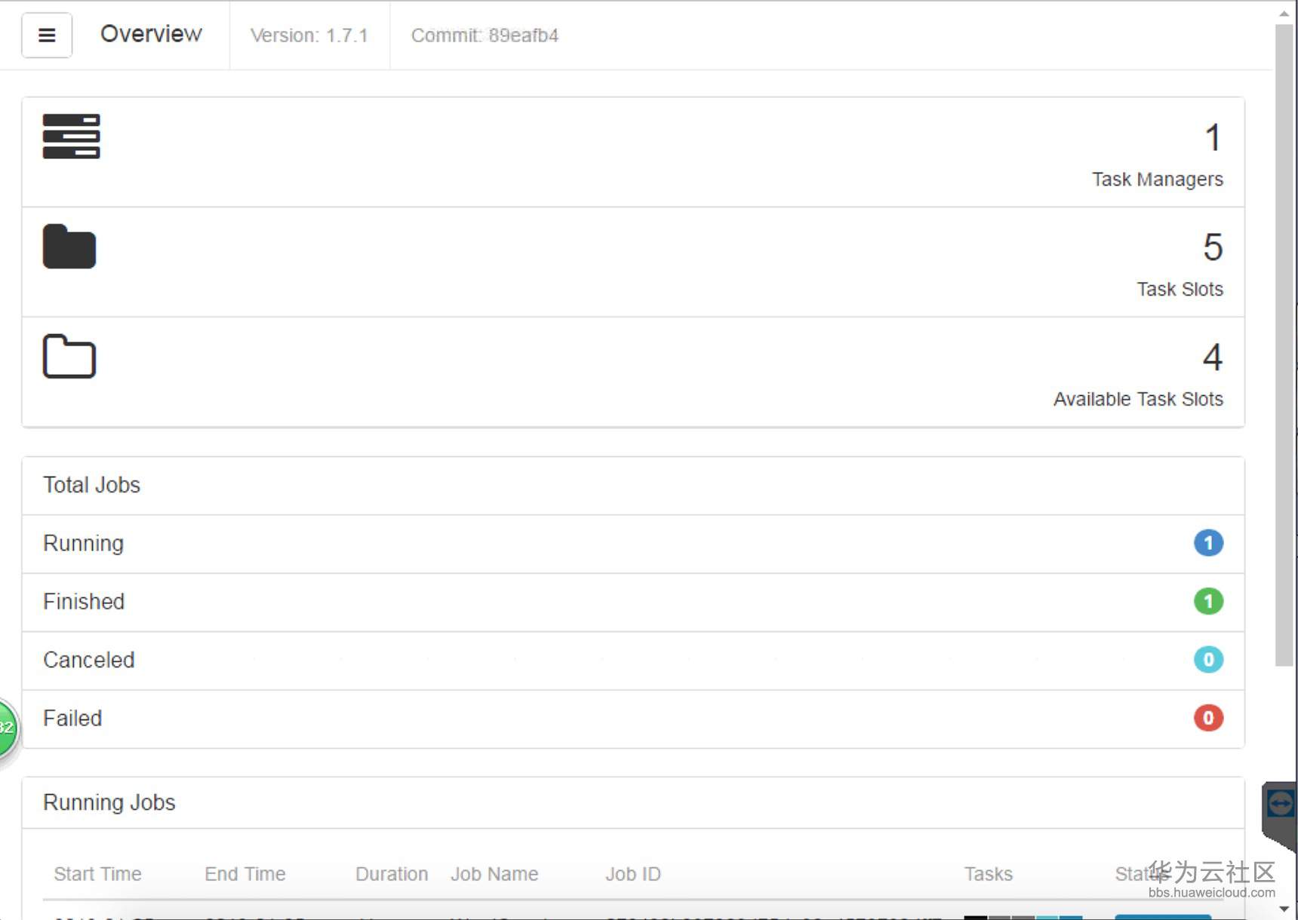The width and height of the screenshot is (1298, 920).
Task: Click the red Failed jobs count badge
Action: pos(1208,718)
